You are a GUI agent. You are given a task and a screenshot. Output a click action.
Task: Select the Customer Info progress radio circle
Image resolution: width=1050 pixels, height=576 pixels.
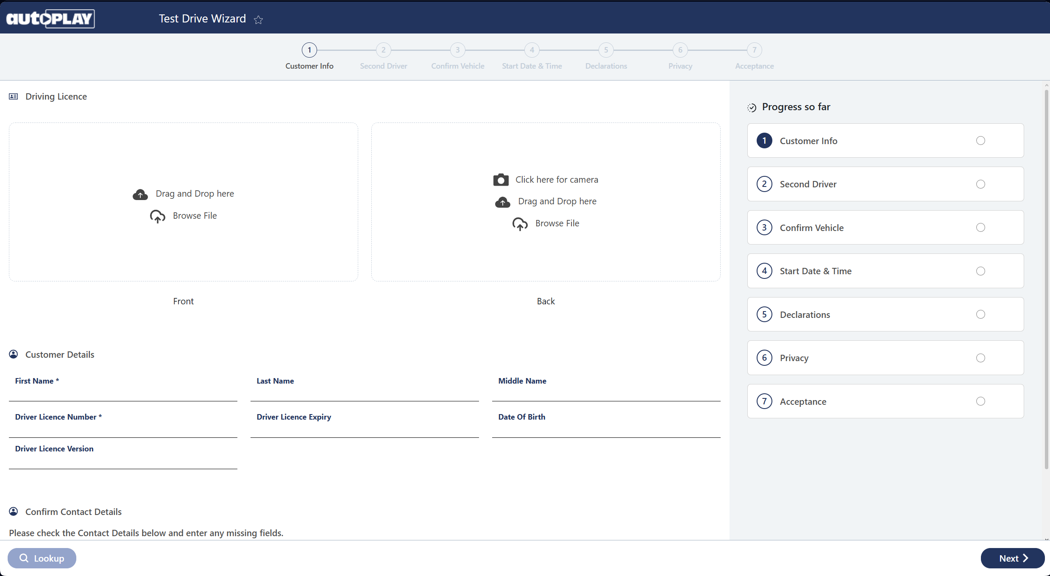pos(980,141)
